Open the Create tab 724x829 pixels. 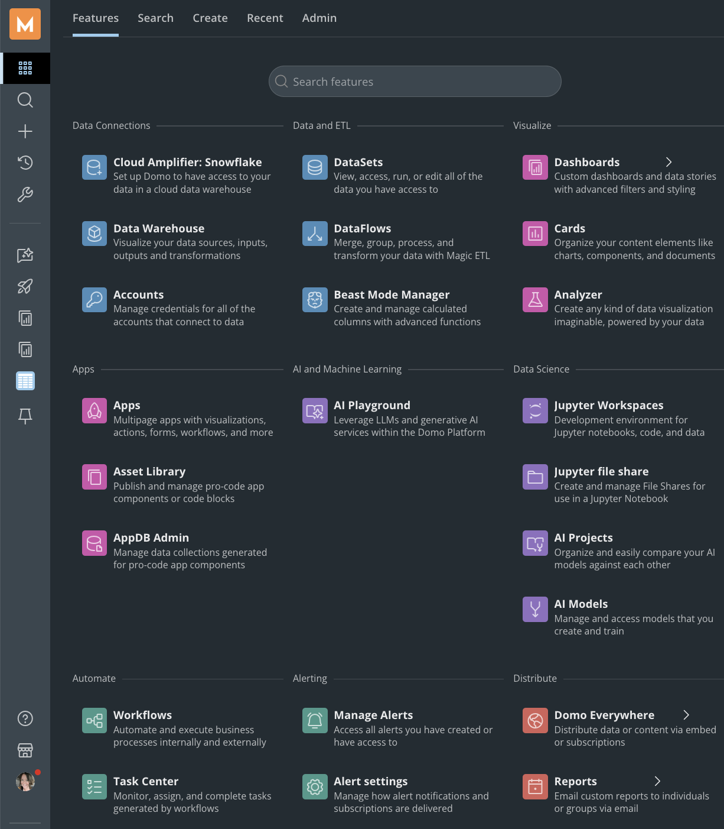210,18
